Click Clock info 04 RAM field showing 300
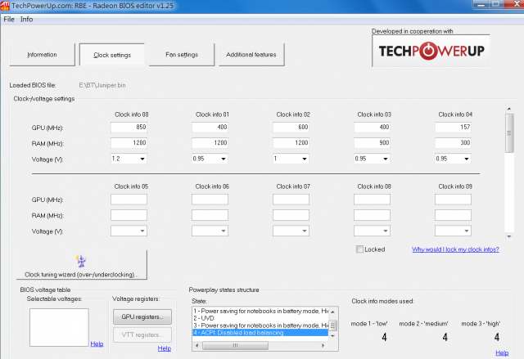The width and height of the screenshot is (524, 359). 453,143
